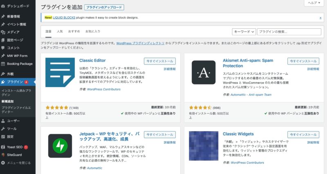
Task: Click the Yoast SEO icon in sidebar
Action: [3, 147]
